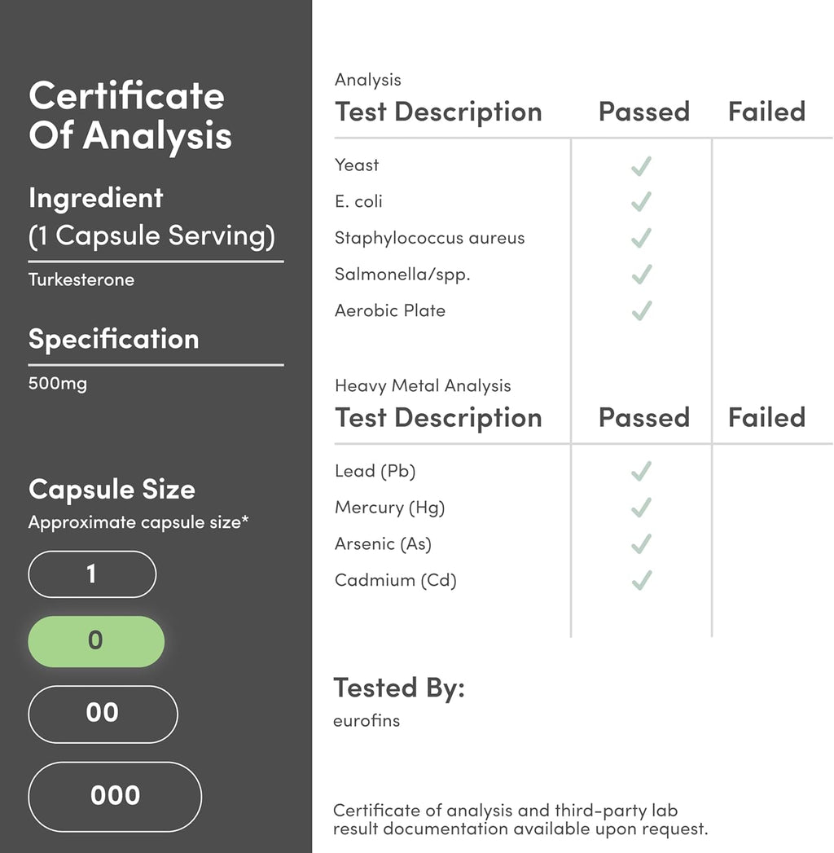834x853 pixels.
Task: Click the Turkesterone ingredient name
Action: 81,279
